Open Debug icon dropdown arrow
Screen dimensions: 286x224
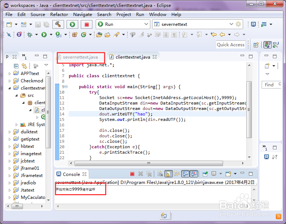36,35
